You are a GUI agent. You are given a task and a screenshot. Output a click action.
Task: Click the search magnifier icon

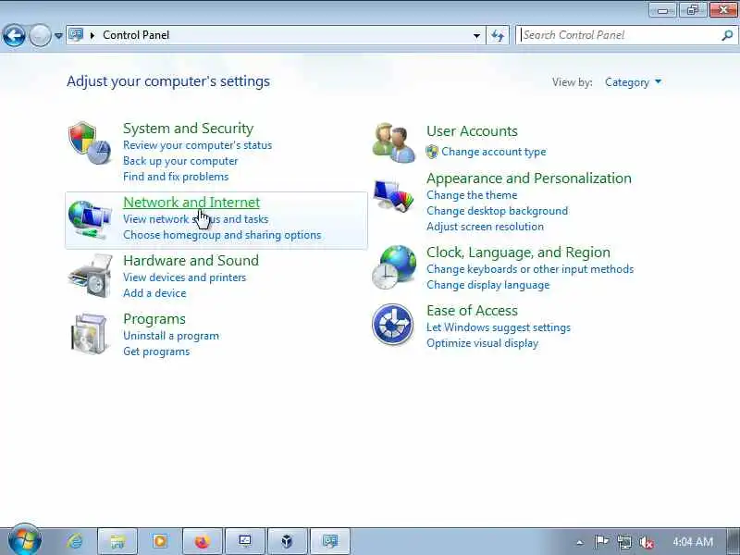tap(727, 35)
